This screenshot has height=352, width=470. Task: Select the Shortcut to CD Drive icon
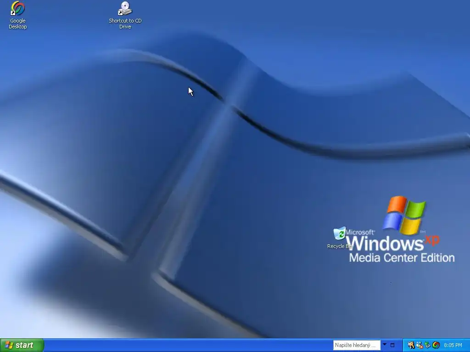[x=125, y=15]
